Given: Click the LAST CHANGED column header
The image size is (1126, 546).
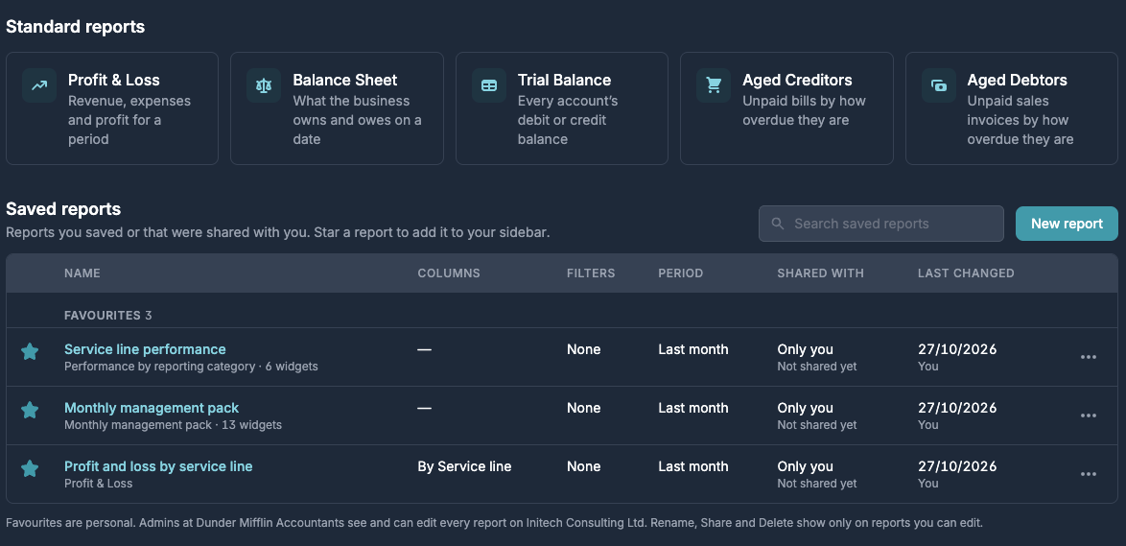Looking at the screenshot, I should tap(966, 273).
